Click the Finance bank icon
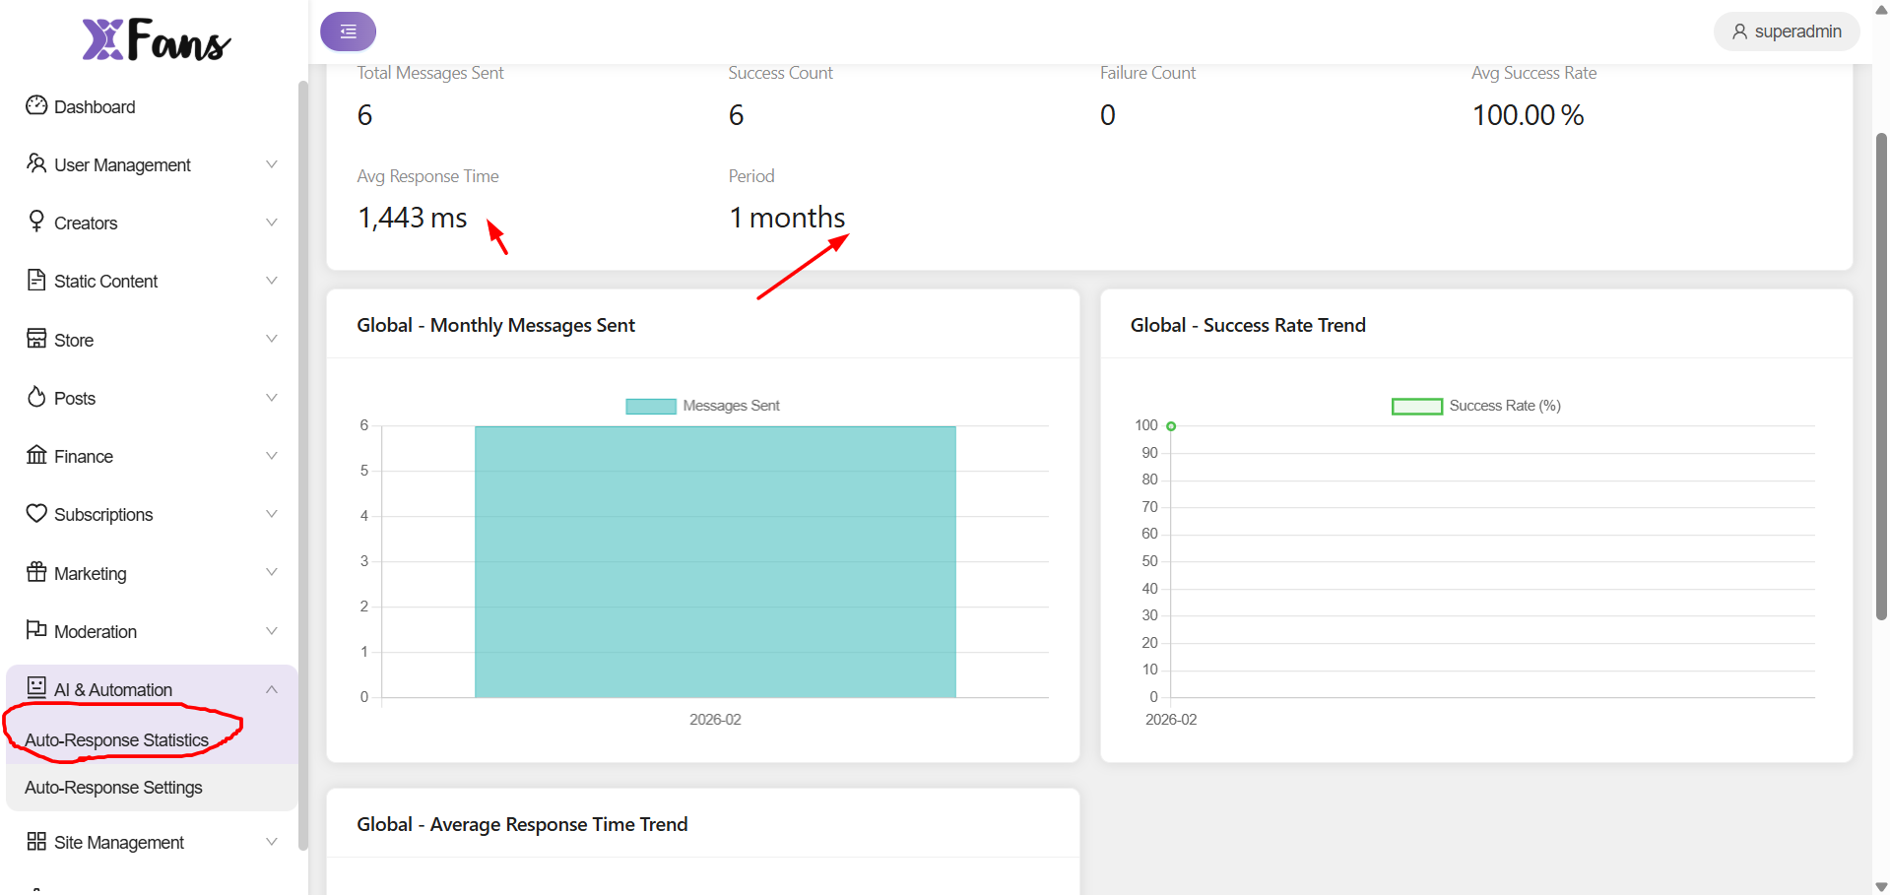1890x895 pixels. tap(36, 455)
